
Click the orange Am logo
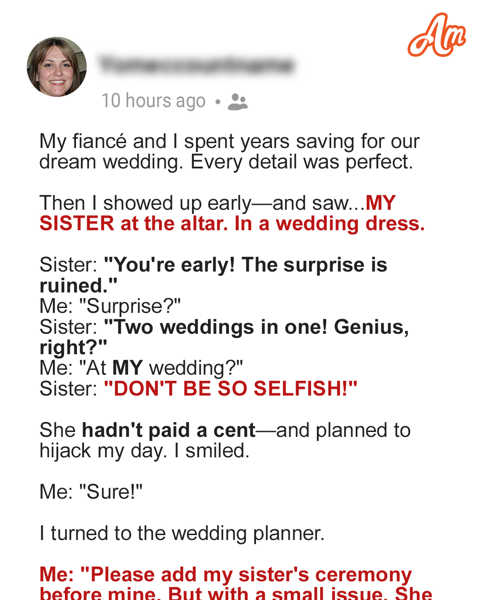(436, 36)
